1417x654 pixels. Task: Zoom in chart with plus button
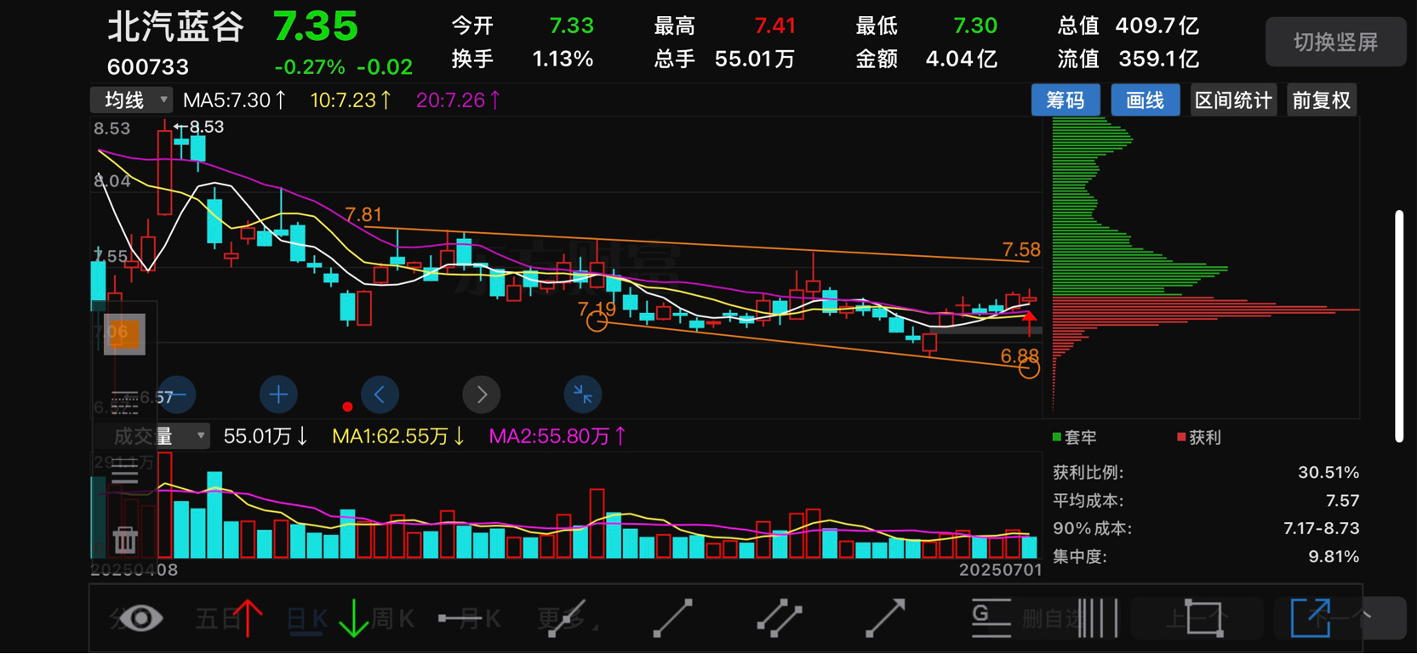pos(278,395)
